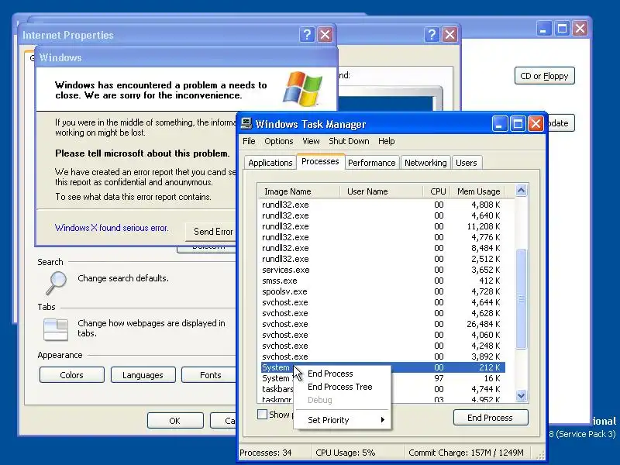Sort by the CPU column header
This screenshot has height=465, width=620.
point(436,191)
